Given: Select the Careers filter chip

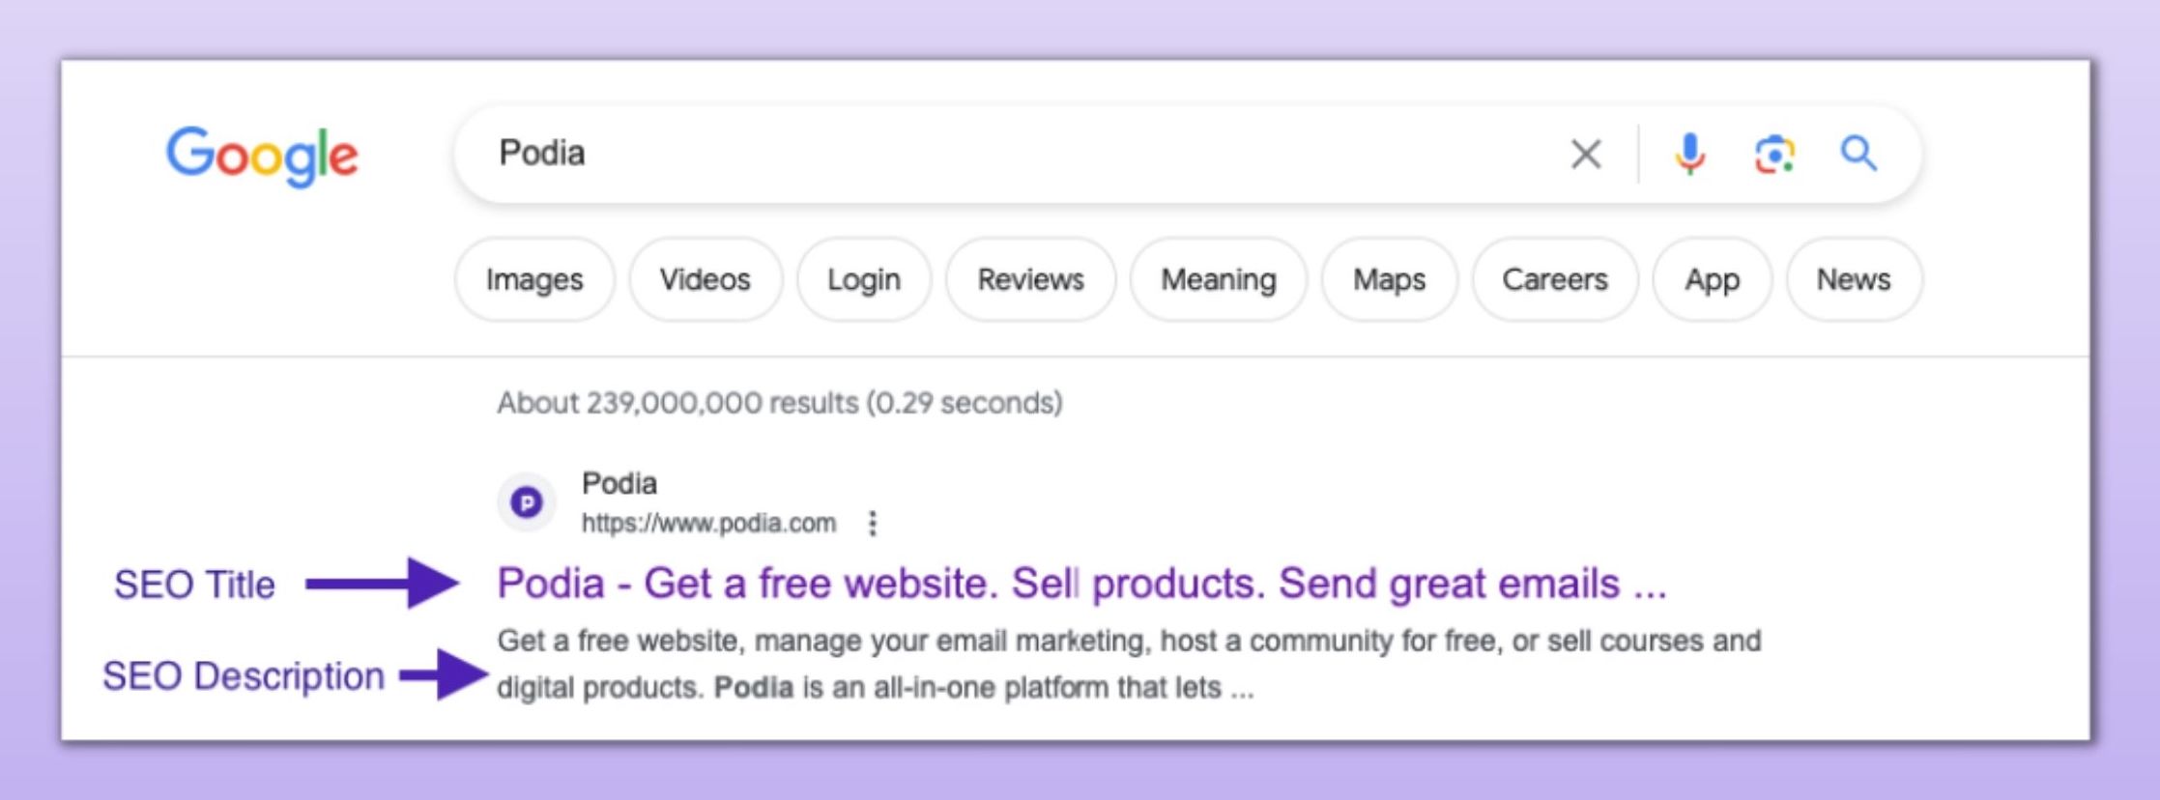Looking at the screenshot, I should [1554, 279].
